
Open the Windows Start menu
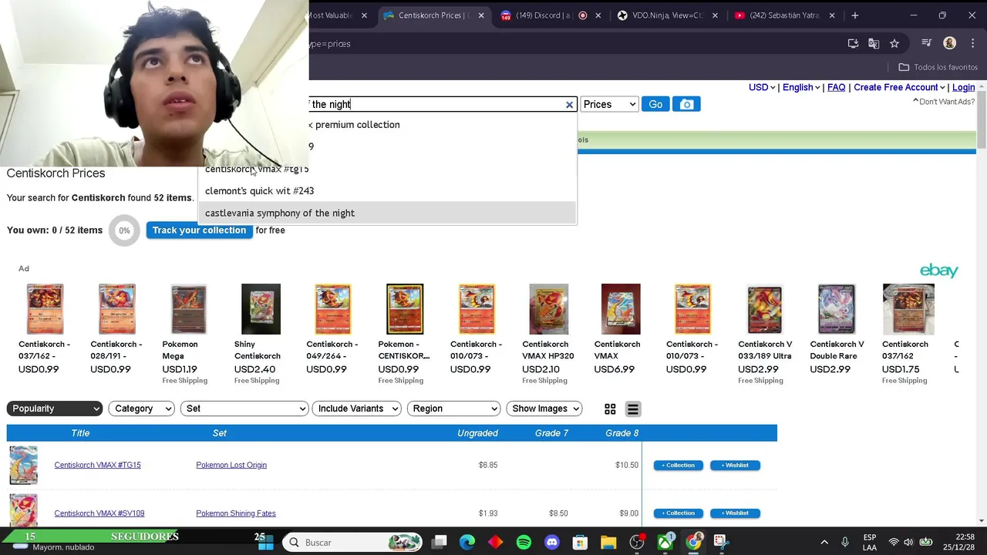pyautogui.click(x=266, y=543)
